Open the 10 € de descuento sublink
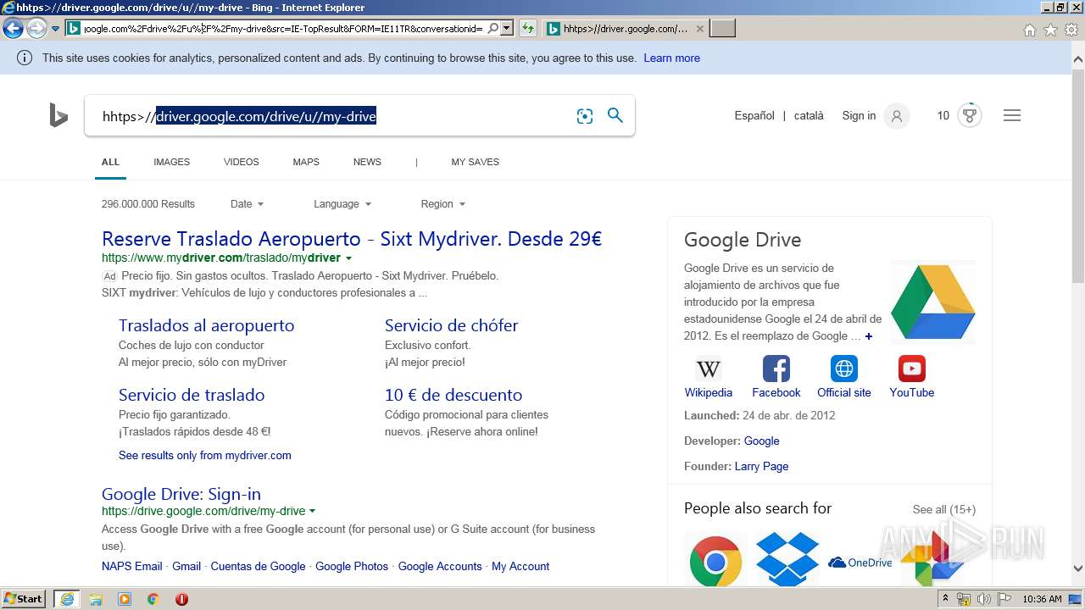 pyautogui.click(x=453, y=395)
